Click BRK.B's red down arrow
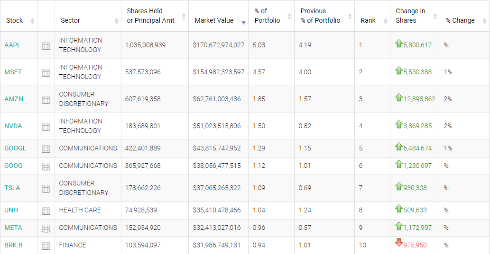Screen dimensions: 490x254 (398, 243)
